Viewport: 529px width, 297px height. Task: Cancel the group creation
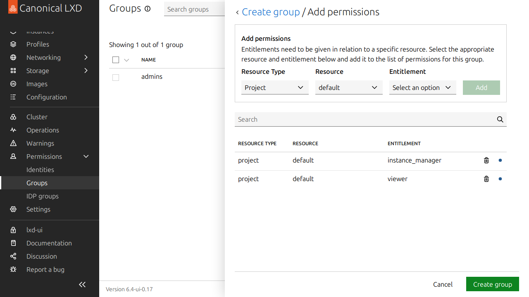coord(443,284)
